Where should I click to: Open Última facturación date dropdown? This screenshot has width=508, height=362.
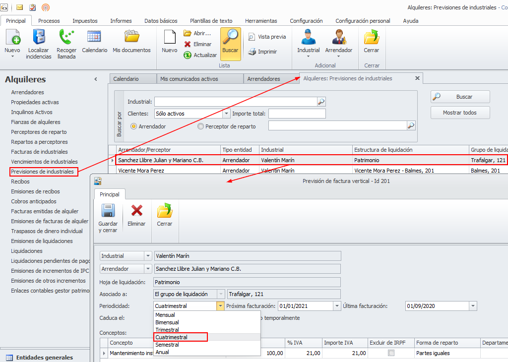[x=473, y=306]
